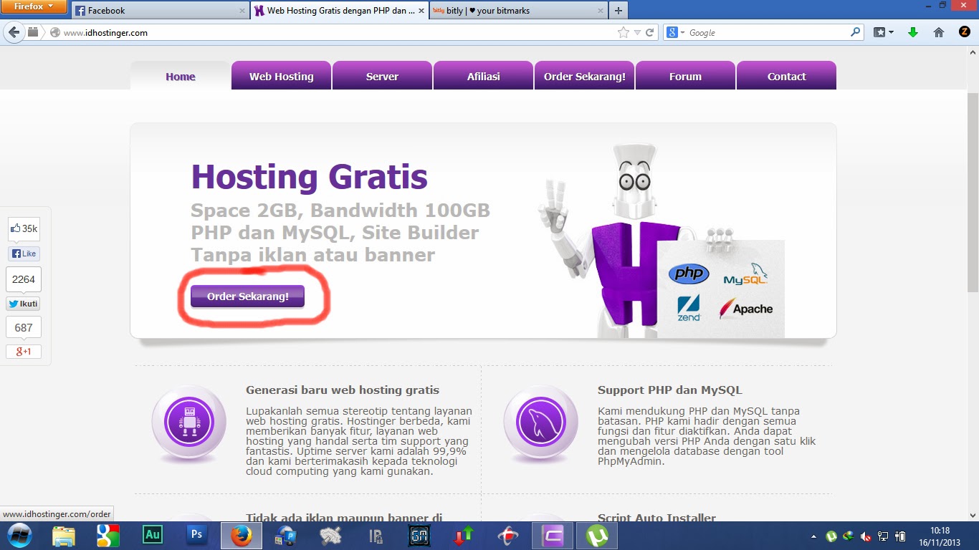Open the Windows Start button
This screenshot has height=550, width=979.
click(x=19, y=536)
